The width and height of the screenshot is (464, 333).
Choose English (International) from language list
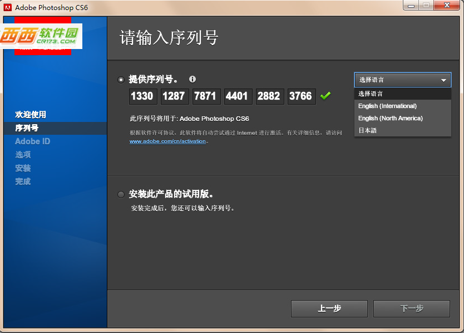[403, 106]
